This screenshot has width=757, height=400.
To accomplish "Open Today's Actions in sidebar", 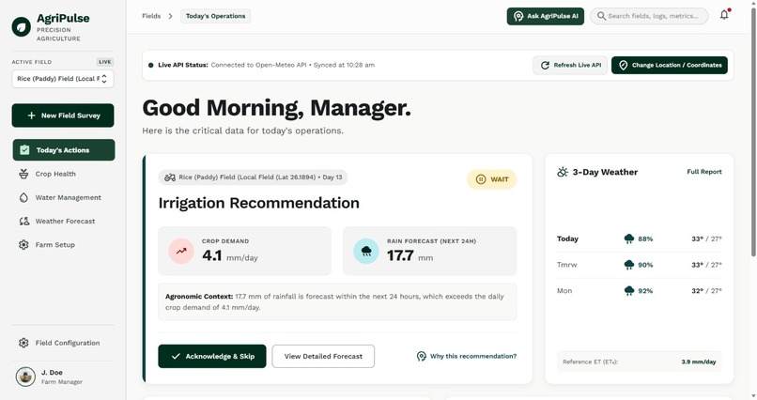I will click(x=64, y=150).
